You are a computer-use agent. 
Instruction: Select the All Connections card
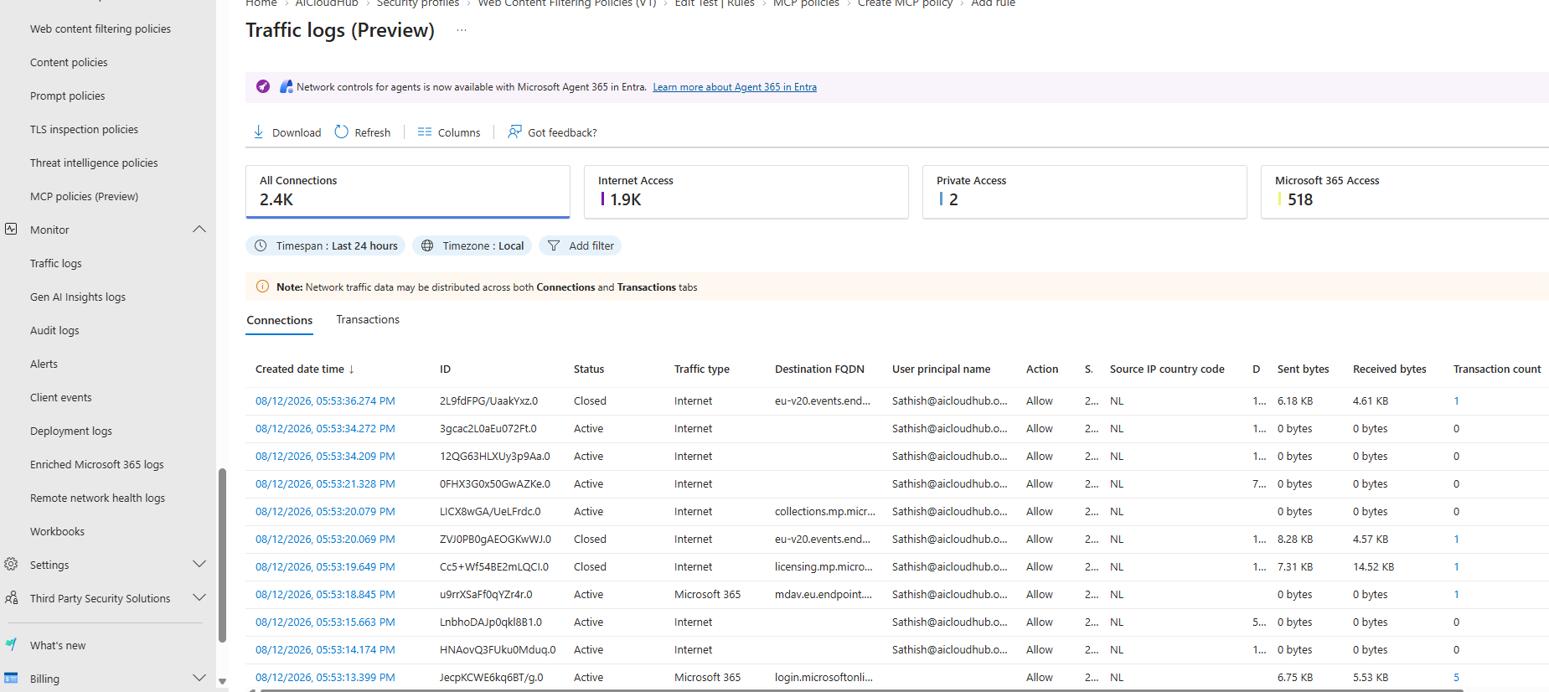point(408,192)
